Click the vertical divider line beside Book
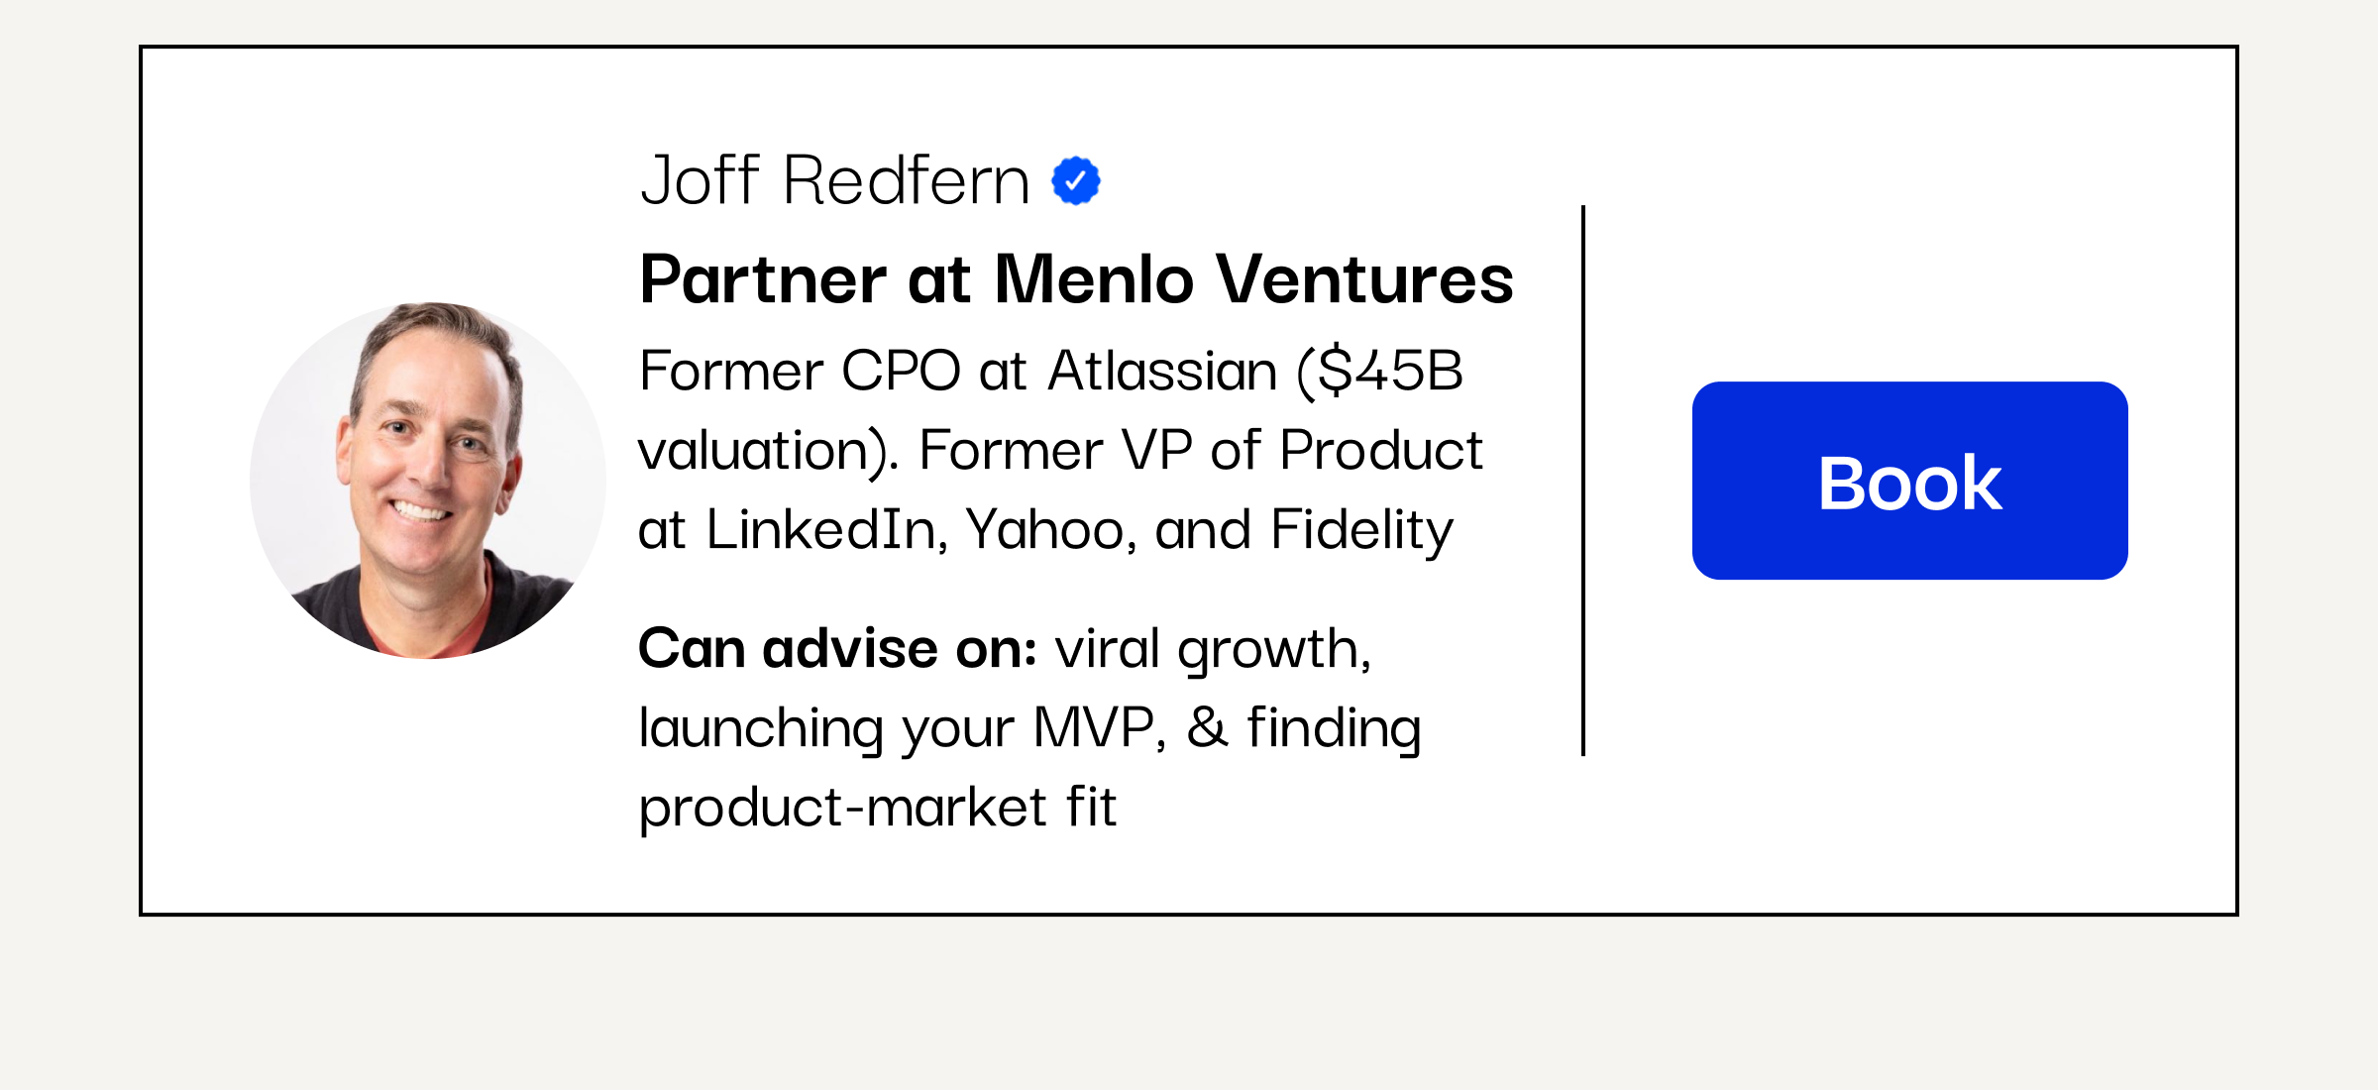Screen dimensions: 2378x1090 pyautogui.click(x=1583, y=481)
